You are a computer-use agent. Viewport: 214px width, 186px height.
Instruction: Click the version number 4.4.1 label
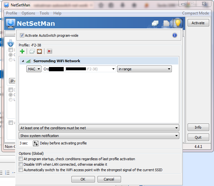click(x=198, y=146)
